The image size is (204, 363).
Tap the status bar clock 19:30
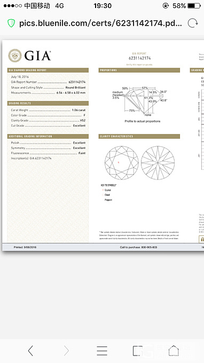[103, 5]
